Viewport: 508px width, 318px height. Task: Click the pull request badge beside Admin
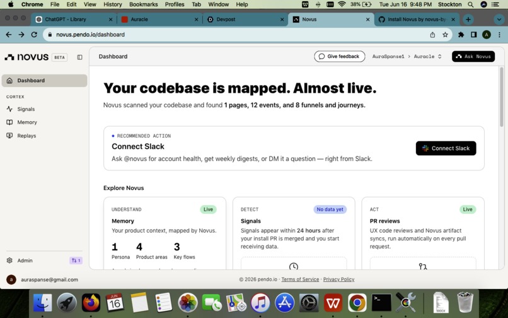[76, 260]
